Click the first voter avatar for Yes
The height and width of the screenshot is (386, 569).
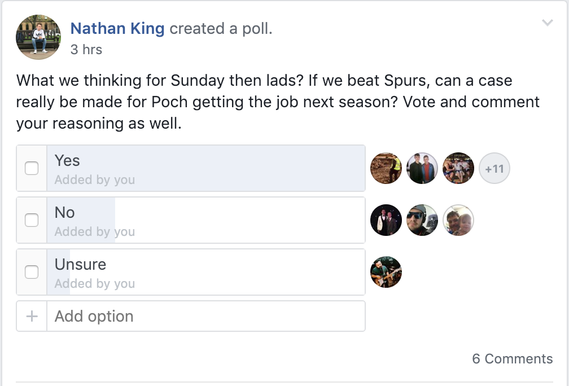click(x=386, y=168)
